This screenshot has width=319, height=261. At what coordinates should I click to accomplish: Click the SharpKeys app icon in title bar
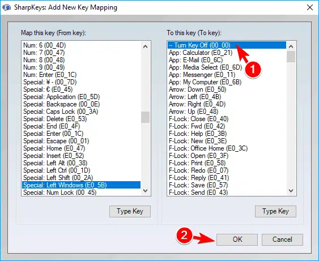[x=6, y=7]
